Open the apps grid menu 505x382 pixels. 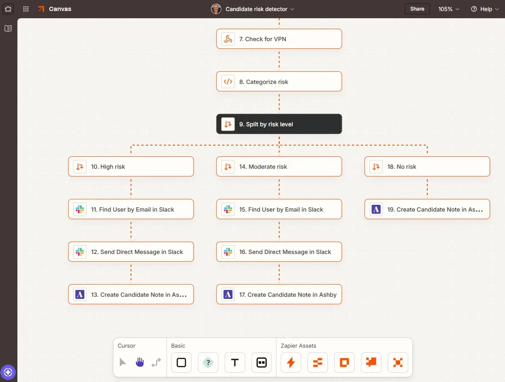point(25,8)
